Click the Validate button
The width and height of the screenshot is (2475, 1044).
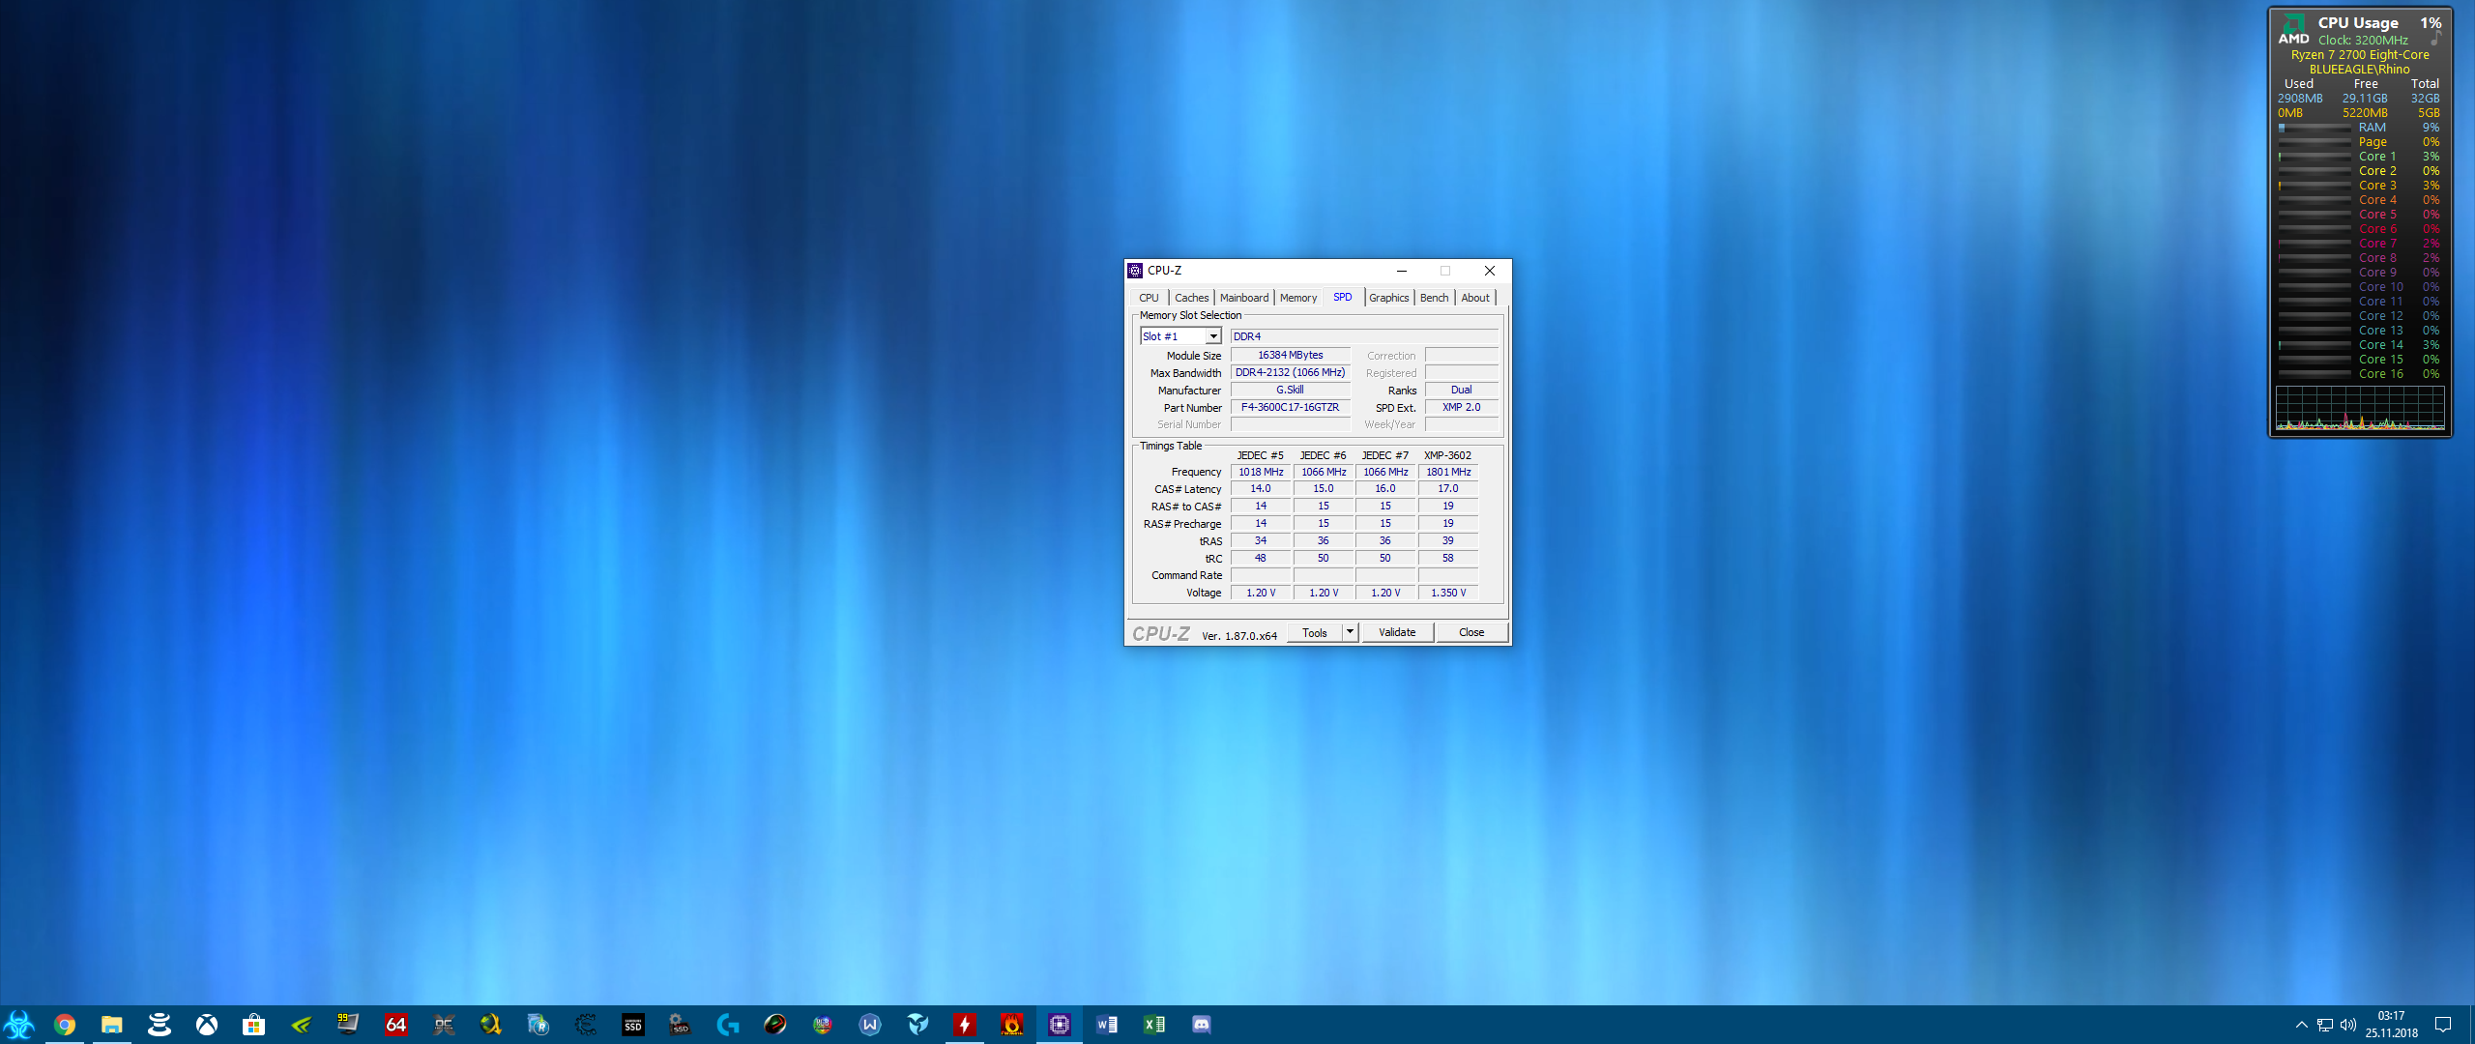1397,632
